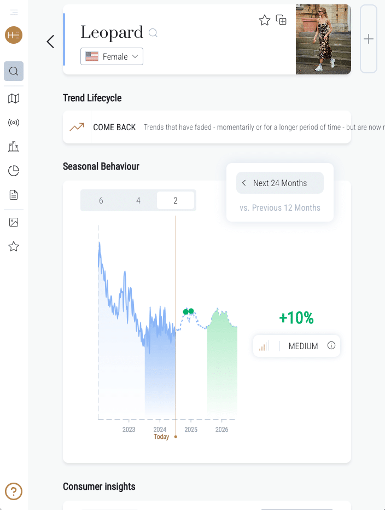Click the plus button to add trend

(x=369, y=39)
